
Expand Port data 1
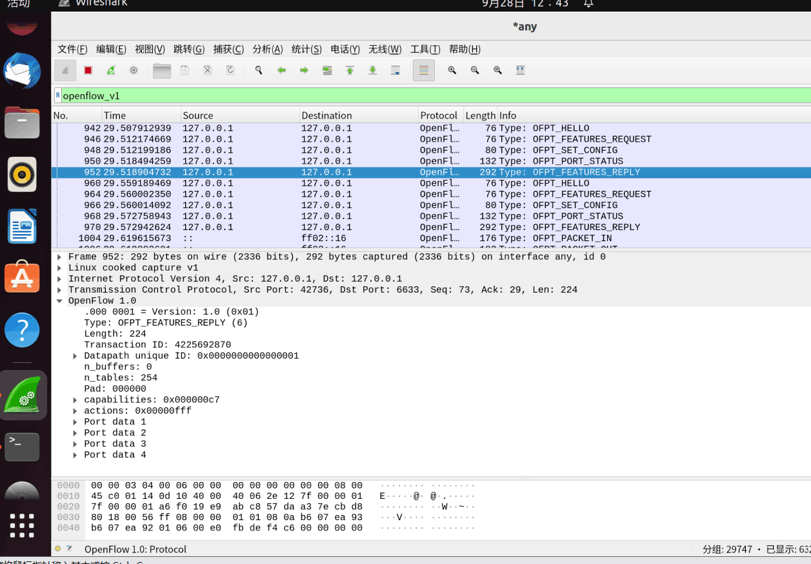(75, 422)
